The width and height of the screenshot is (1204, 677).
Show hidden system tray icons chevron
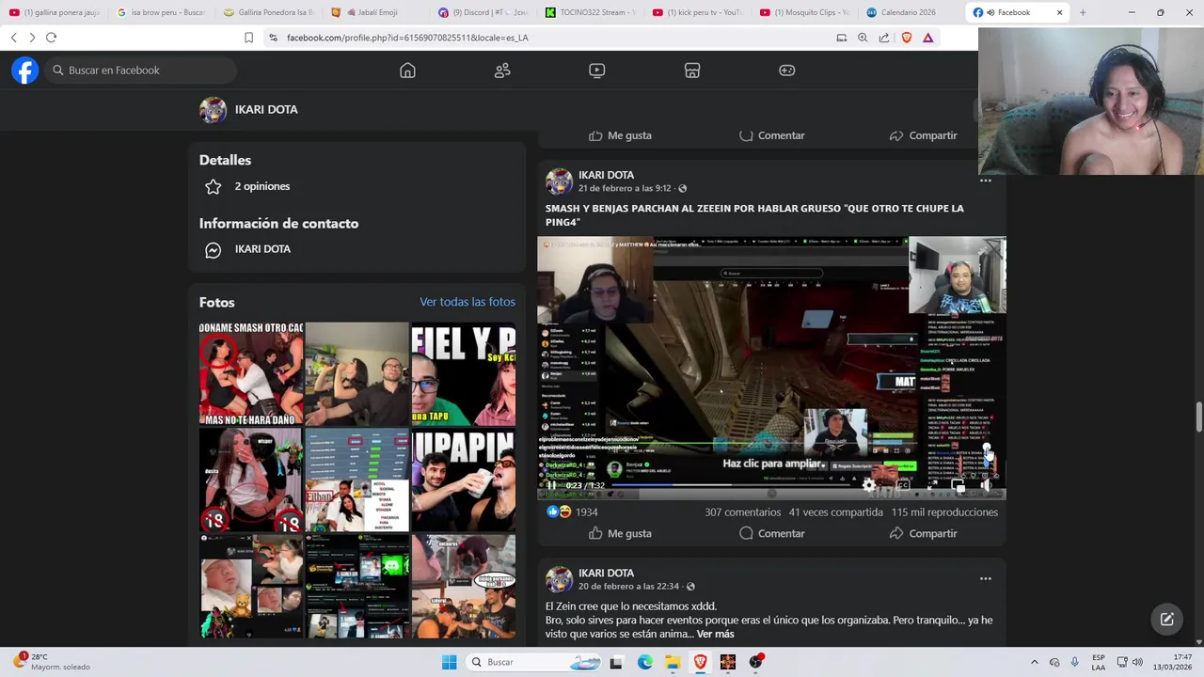coord(1035,662)
